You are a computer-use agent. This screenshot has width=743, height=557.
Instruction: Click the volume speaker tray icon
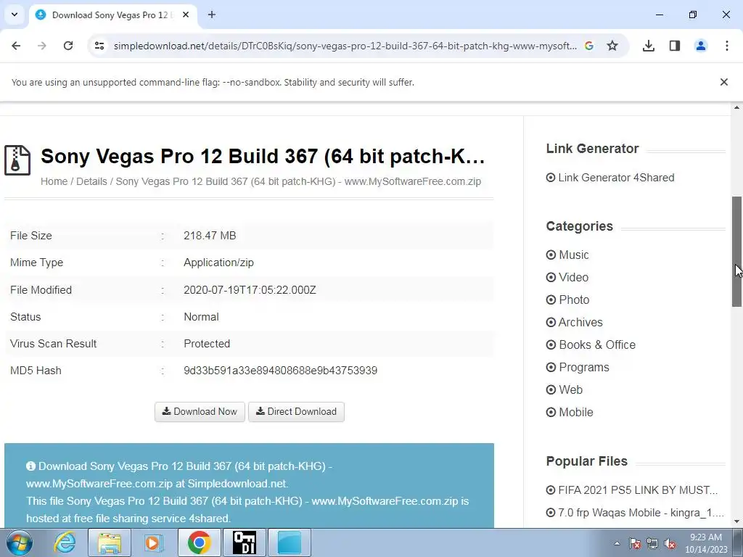[670, 543]
